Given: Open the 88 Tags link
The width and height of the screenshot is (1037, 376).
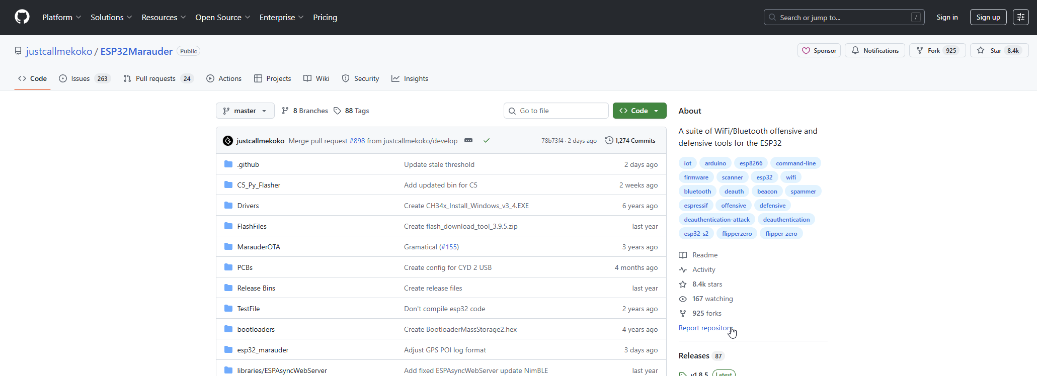Looking at the screenshot, I should [351, 111].
